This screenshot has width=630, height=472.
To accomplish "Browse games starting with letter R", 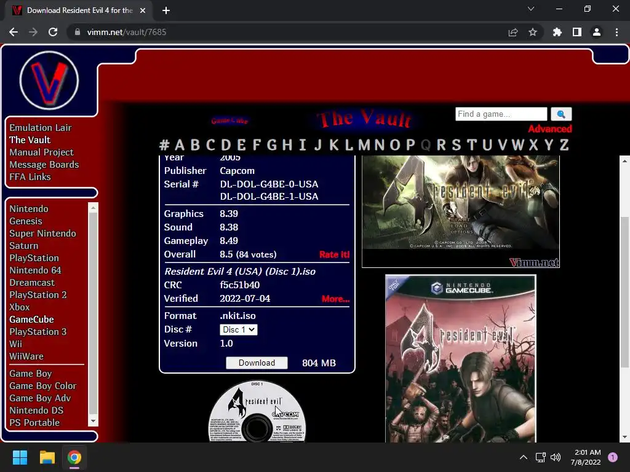I will click(441, 145).
